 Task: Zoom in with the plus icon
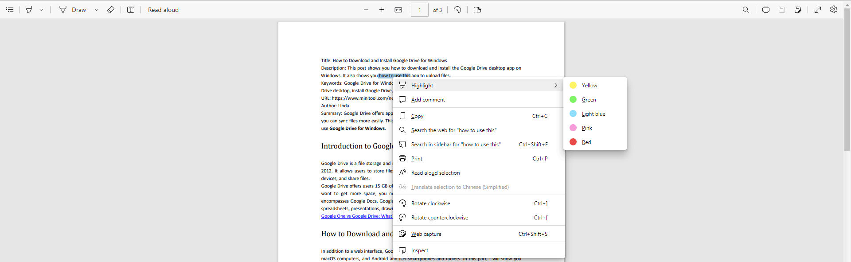[382, 10]
